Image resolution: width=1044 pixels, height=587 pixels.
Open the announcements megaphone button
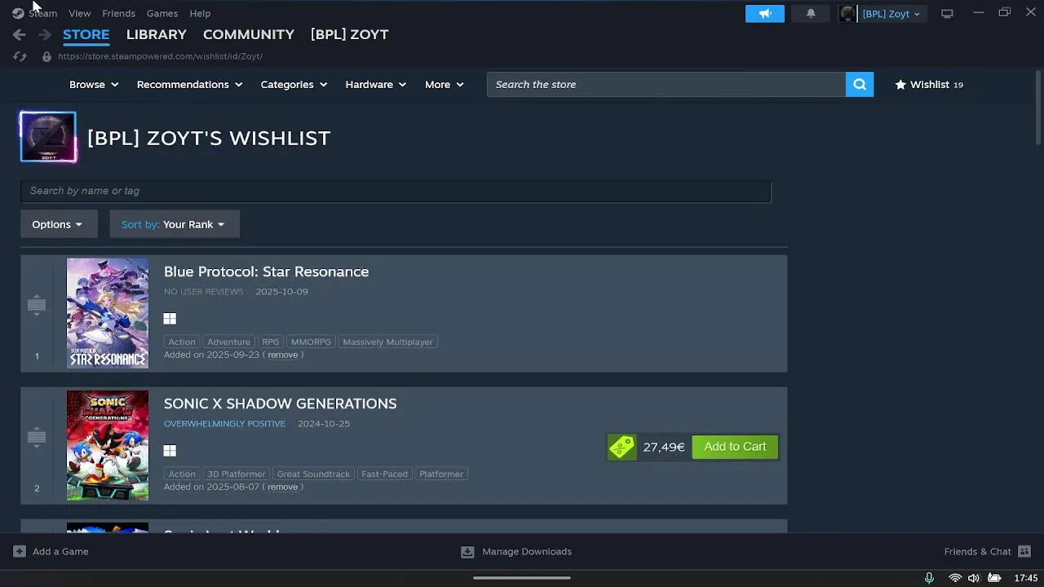765,14
